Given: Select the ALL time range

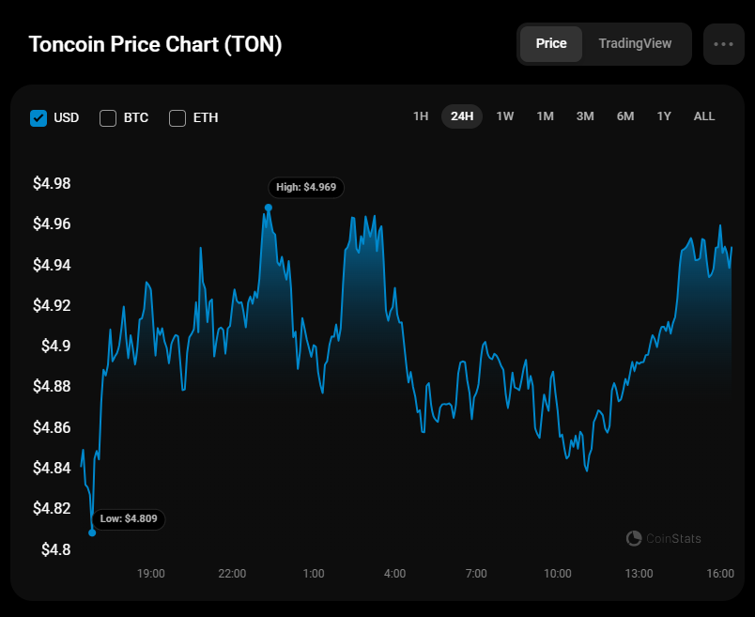Looking at the screenshot, I should 704,116.
